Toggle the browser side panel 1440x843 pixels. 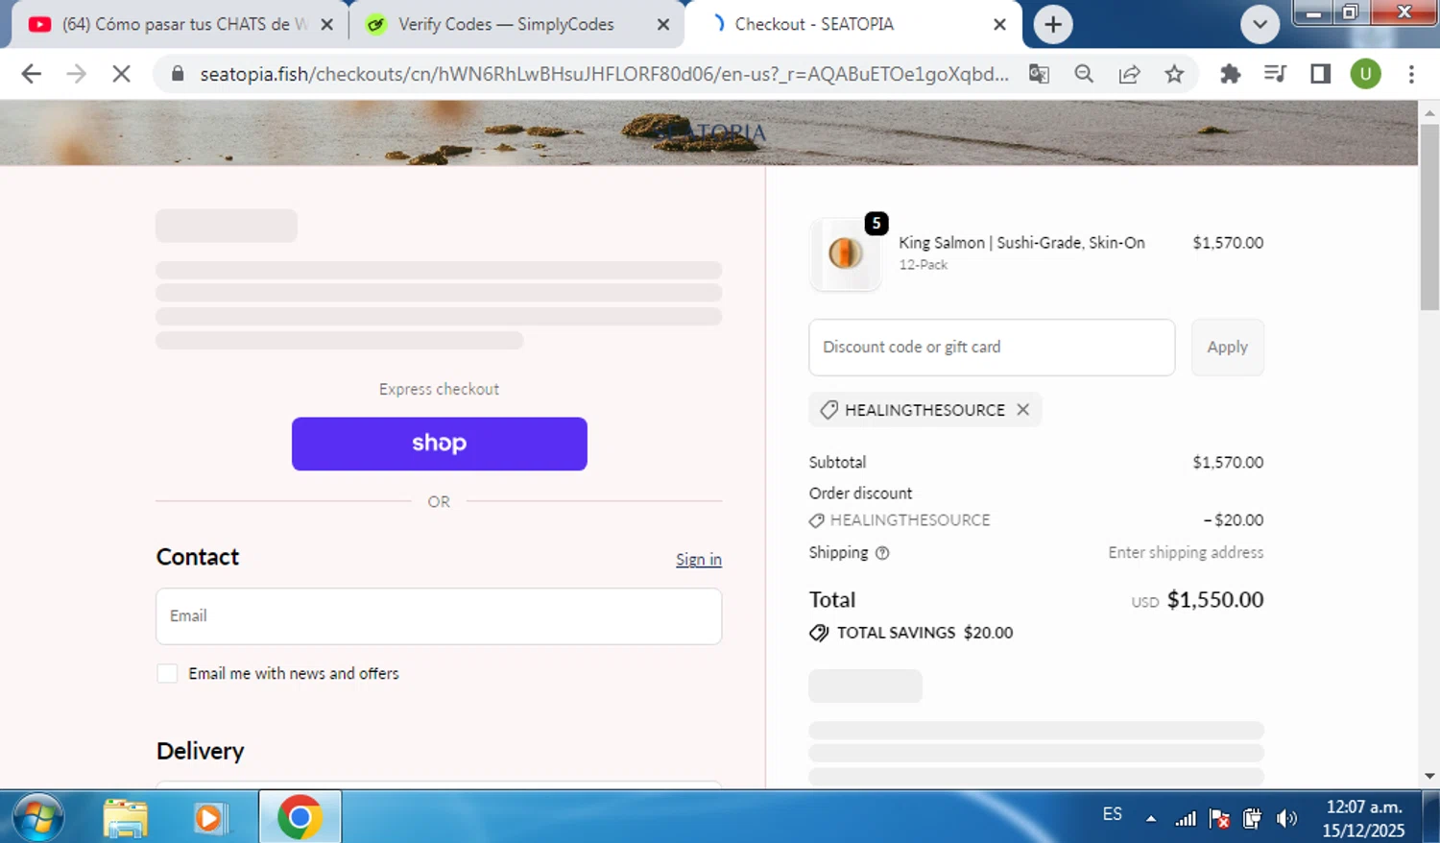pyautogui.click(x=1320, y=74)
